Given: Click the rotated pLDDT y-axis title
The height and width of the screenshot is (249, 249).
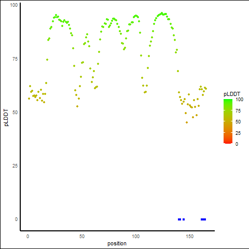Looking at the screenshot, I should click(6, 118).
